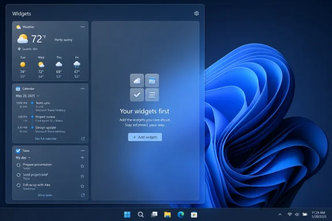The image size is (332, 221).
Task: Select Wednesday partly sunny forecast icon
Action: (41, 64)
